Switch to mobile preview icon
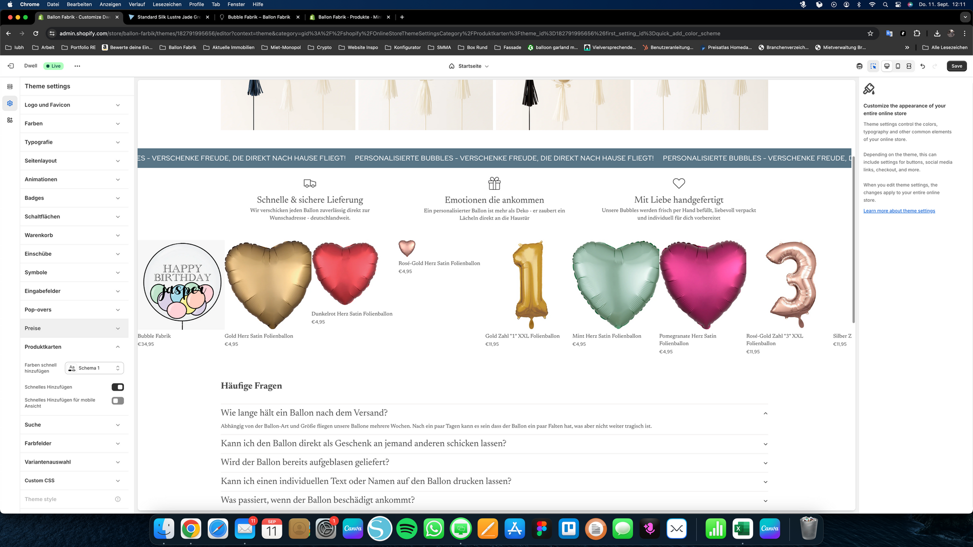The height and width of the screenshot is (547, 973). pyautogui.click(x=898, y=66)
